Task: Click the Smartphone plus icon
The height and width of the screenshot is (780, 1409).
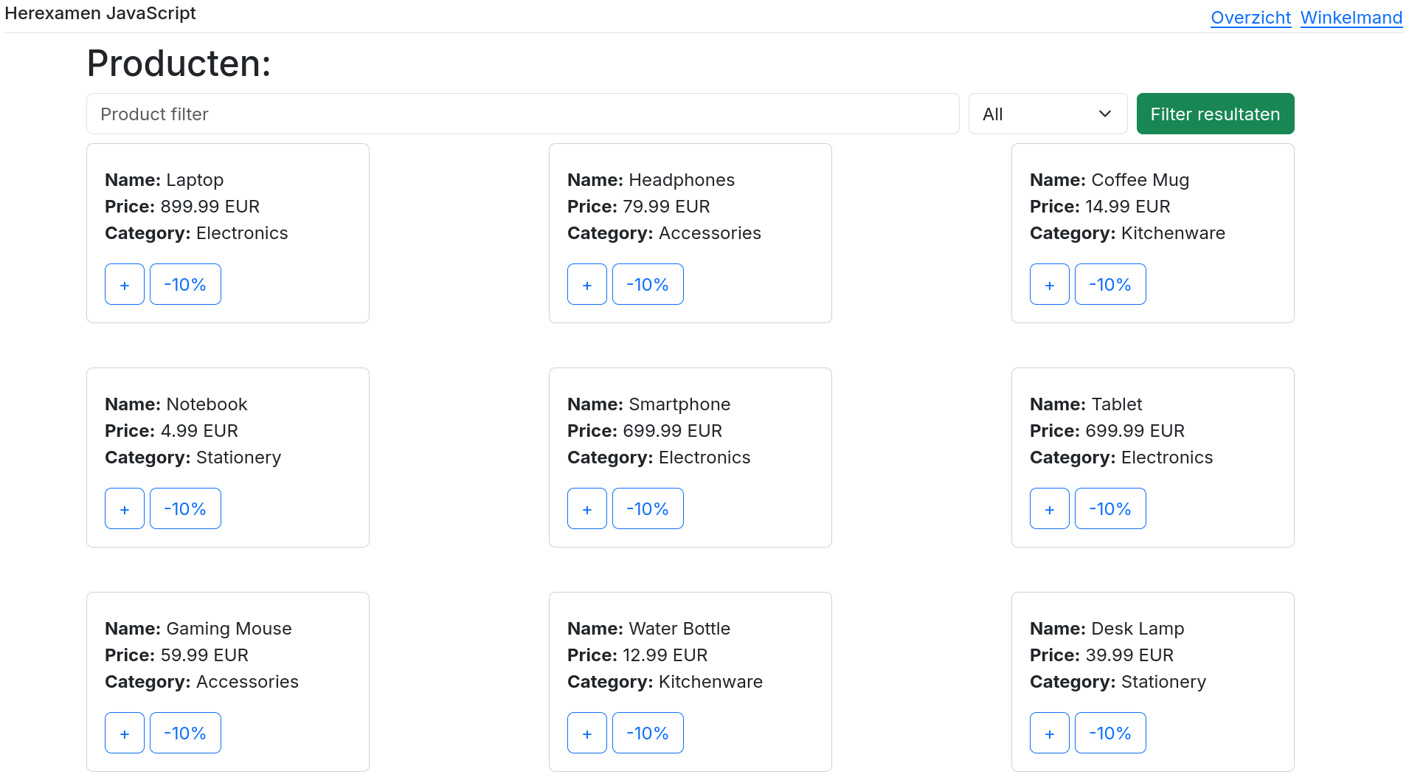Action: [x=586, y=509]
